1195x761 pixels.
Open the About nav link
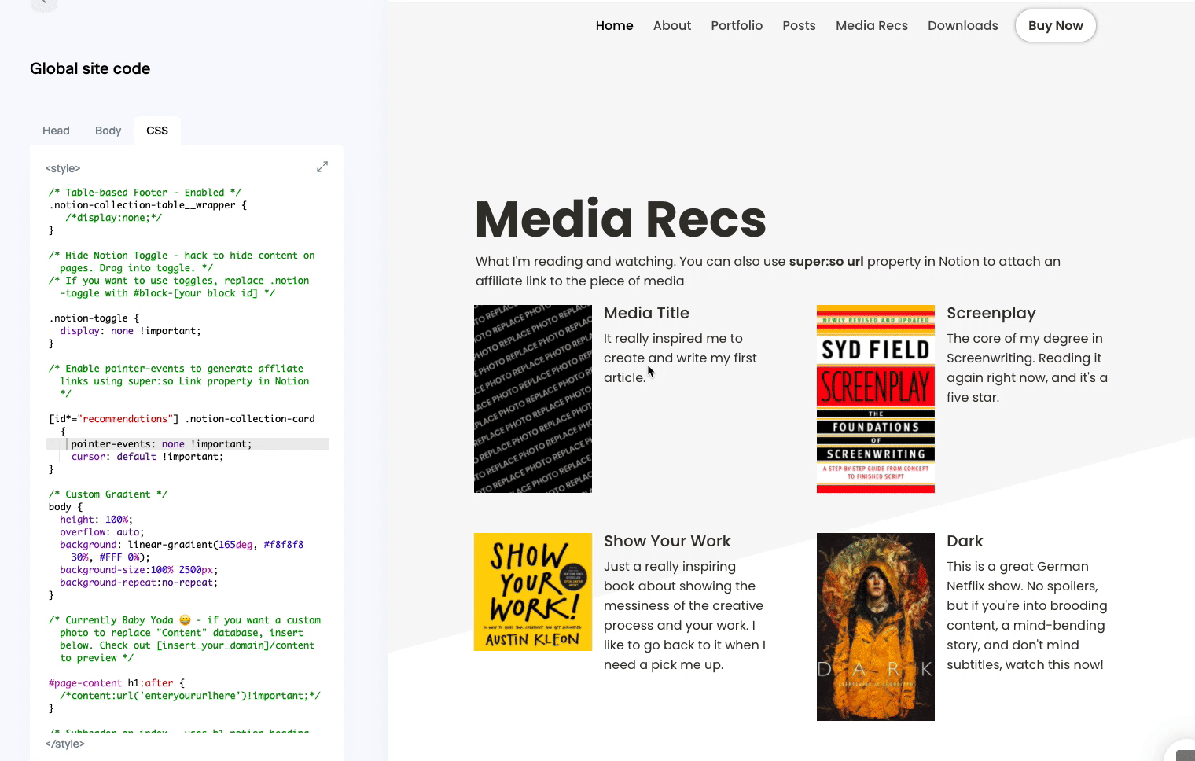pos(671,26)
